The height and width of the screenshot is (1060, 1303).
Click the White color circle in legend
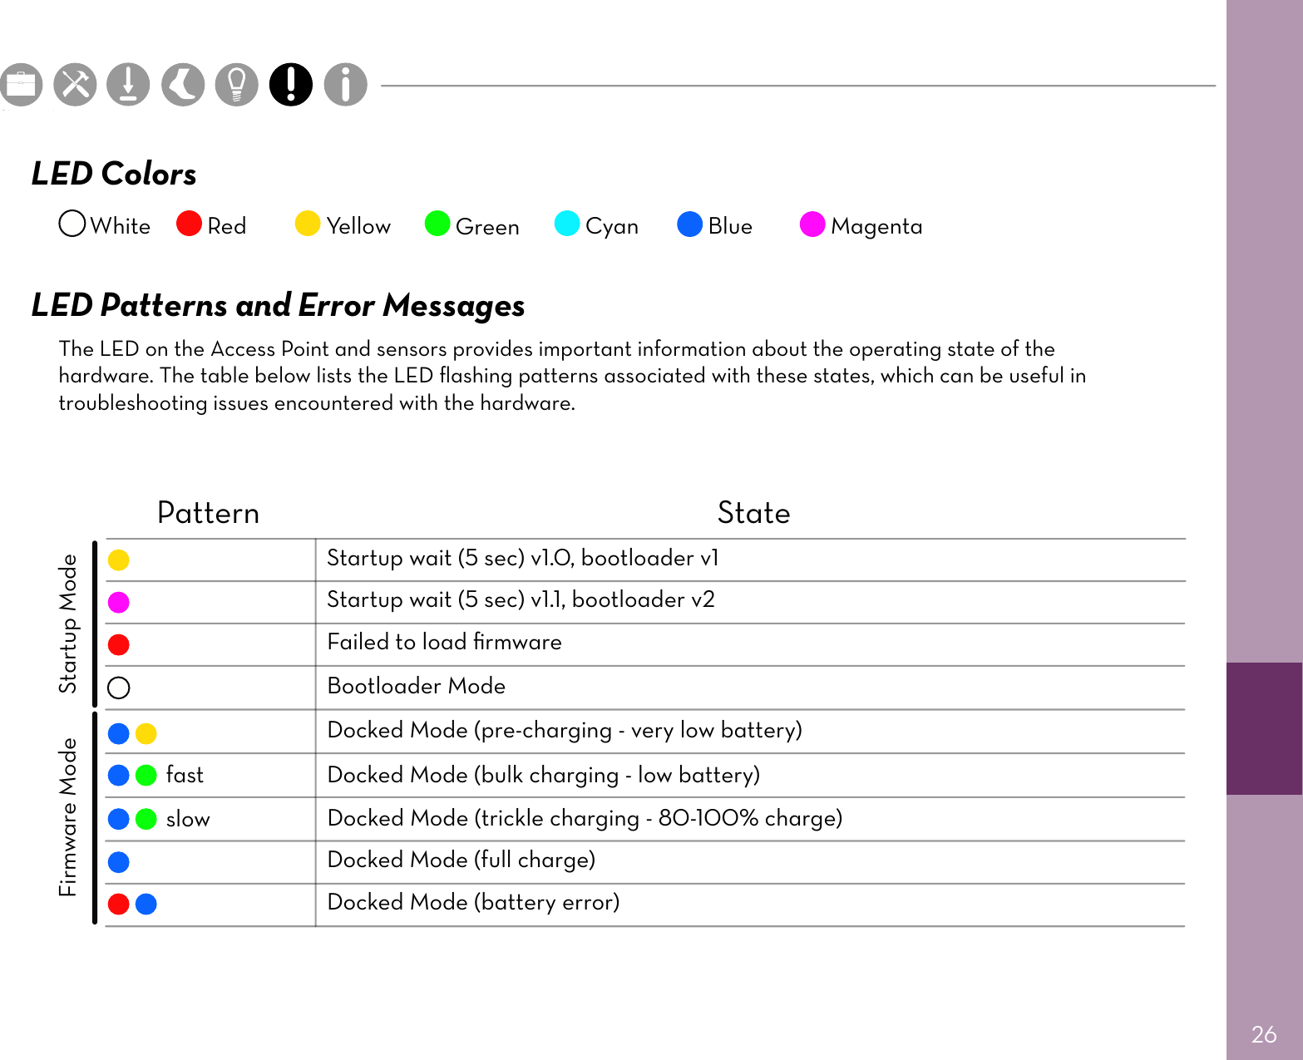point(72,224)
